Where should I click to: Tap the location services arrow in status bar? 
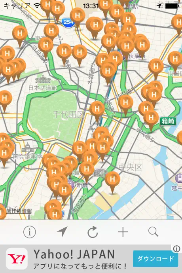click(x=159, y=6)
